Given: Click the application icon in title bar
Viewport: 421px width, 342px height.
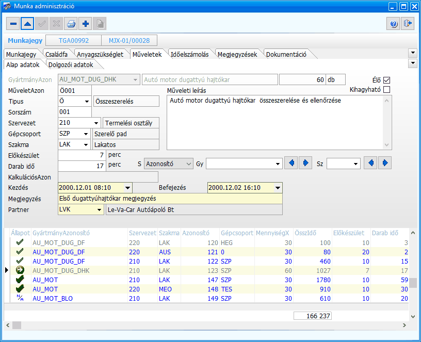Looking at the screenshot, I should [7, 6].
